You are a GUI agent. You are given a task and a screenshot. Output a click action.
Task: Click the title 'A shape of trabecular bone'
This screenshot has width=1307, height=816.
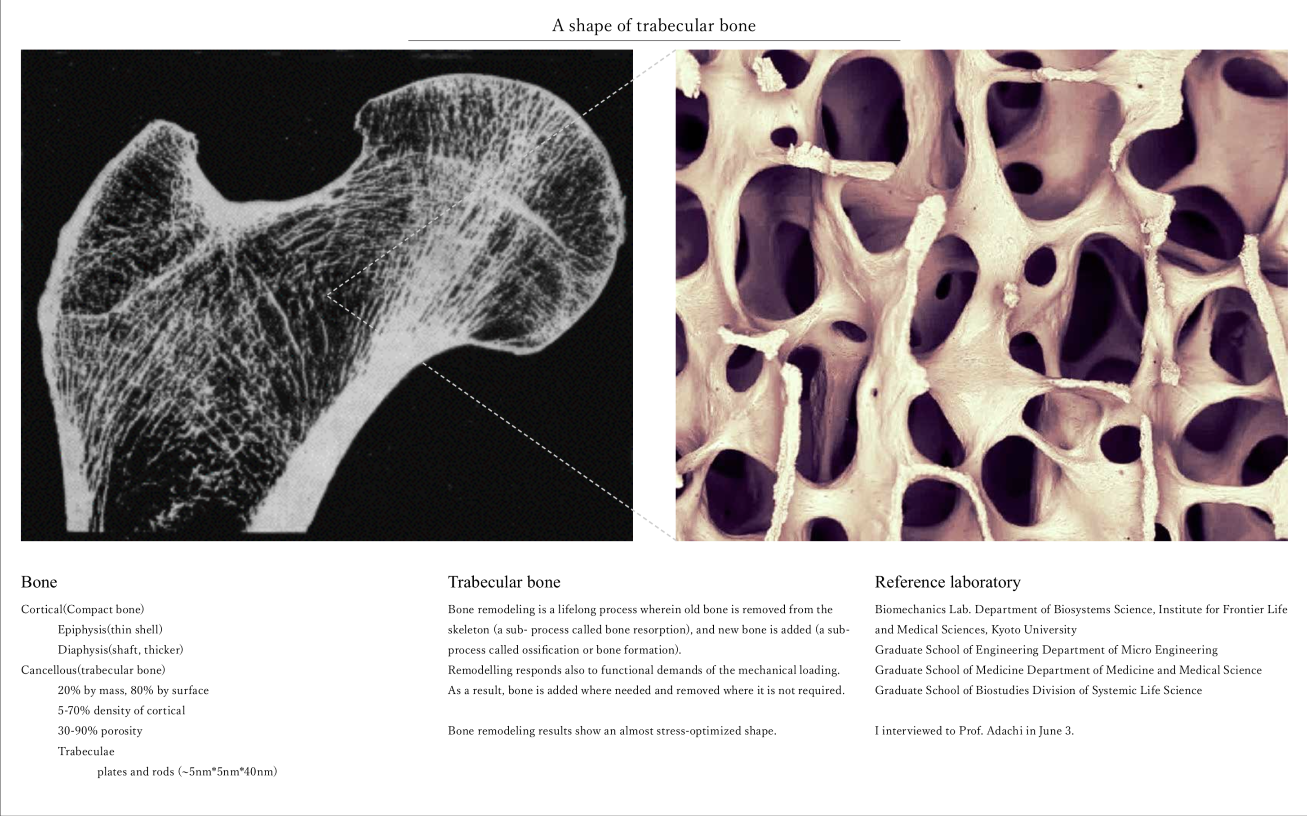(653, 25)
